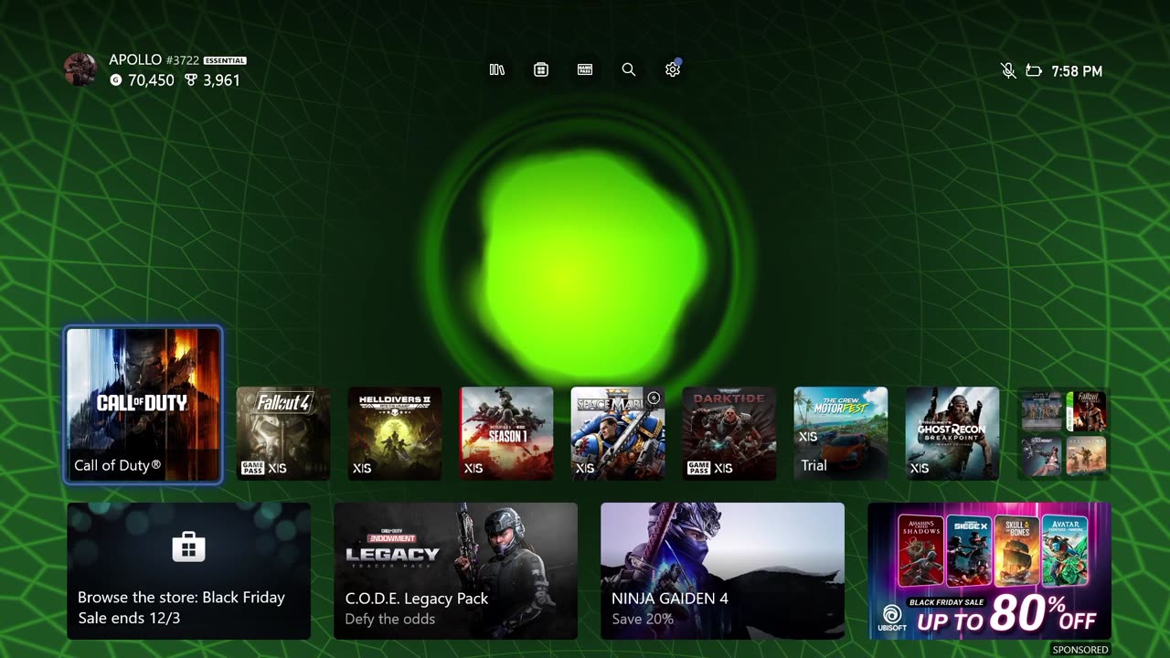Open the Search magnifier icon
This screenshot has width=1170, height=658.
[x=629, y=69]
